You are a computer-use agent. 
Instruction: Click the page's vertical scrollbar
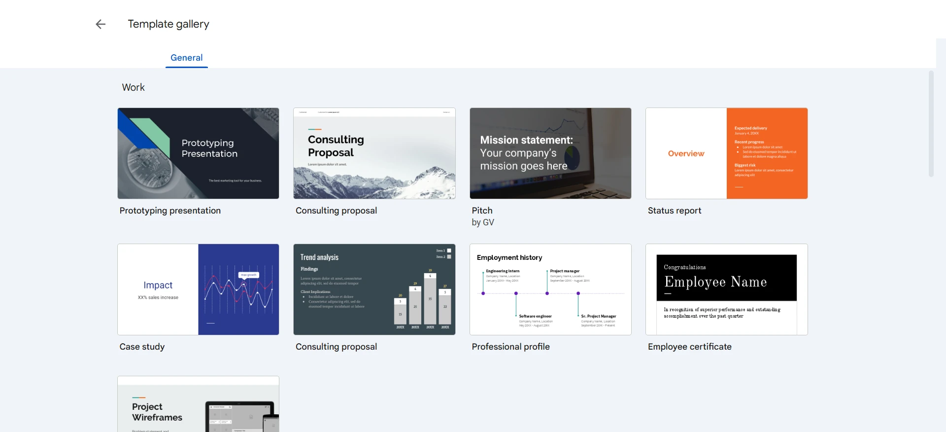click(931, 124)
